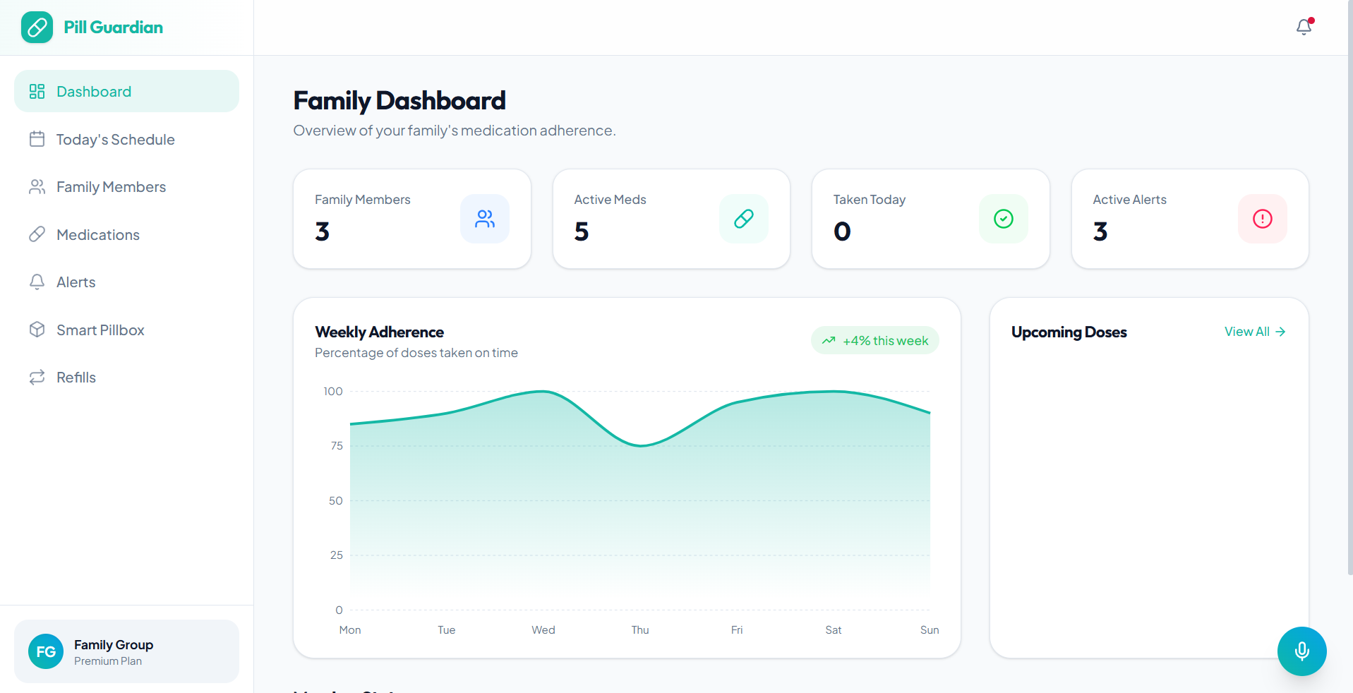The image size is (1353, 693).
Task: Click the green checkmark icon on Taken Today card
Action: (x=1004, y=219)
